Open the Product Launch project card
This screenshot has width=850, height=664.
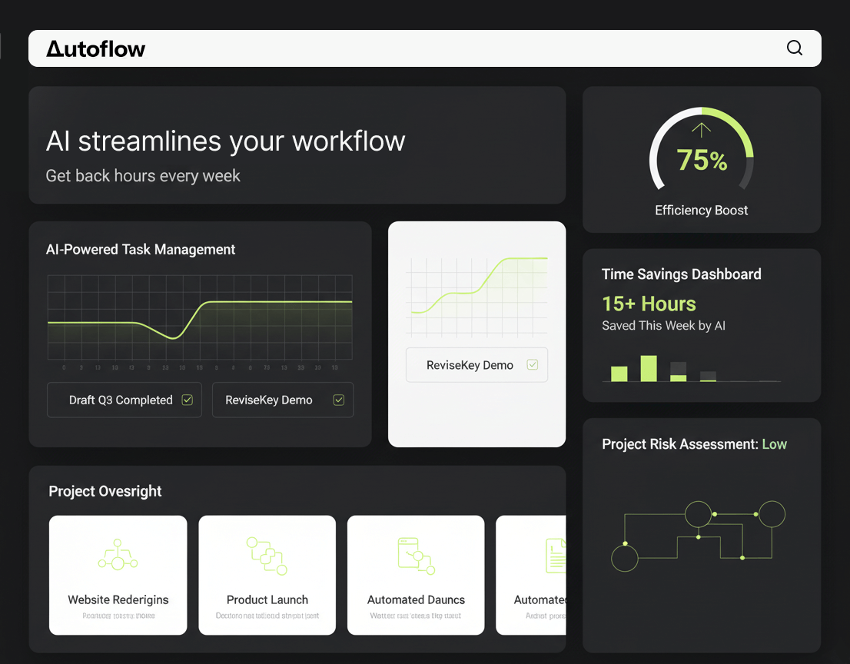(x=267, y=575)
